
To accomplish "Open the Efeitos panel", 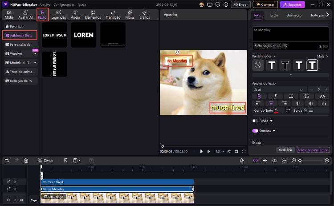I will tap(145, 15).
